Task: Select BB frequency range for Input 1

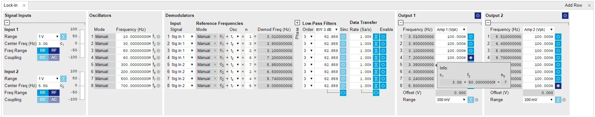Action: pos(43,50)
